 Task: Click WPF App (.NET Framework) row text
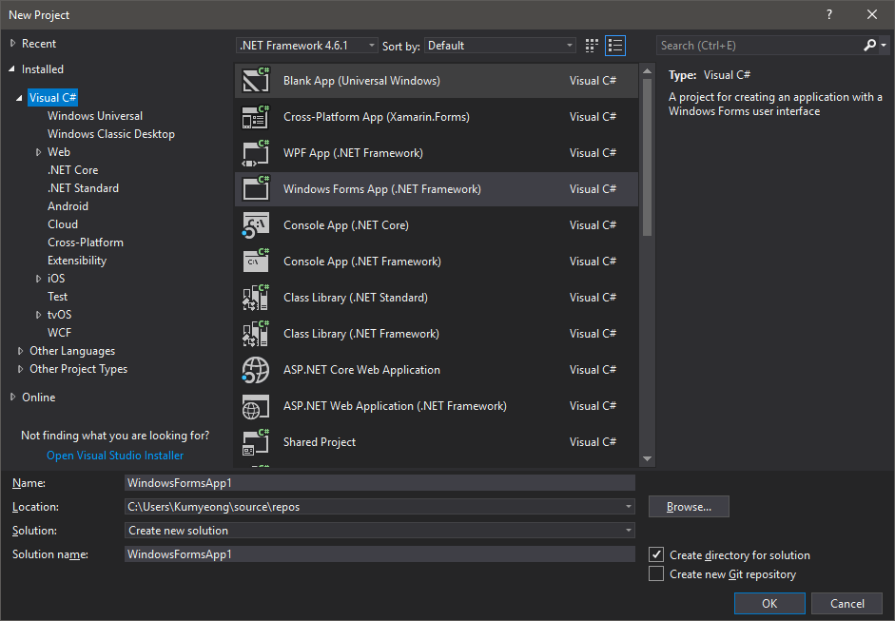pos(353,153)
